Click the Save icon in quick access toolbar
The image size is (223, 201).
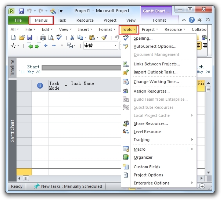pyautogui.click(x=21, y=11)
